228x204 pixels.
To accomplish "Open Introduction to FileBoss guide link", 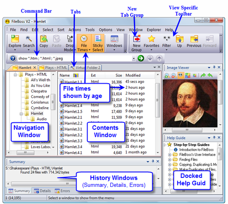I will [196, 150].
